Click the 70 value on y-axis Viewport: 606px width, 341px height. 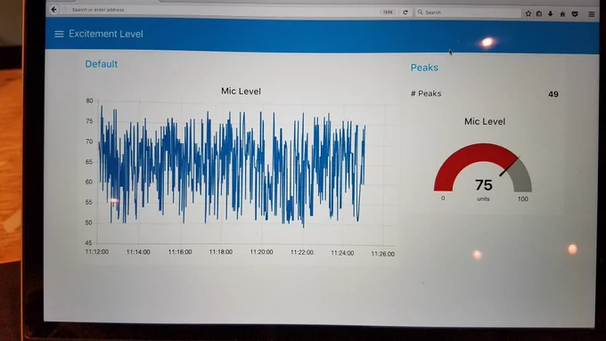[x=89, y=142]
